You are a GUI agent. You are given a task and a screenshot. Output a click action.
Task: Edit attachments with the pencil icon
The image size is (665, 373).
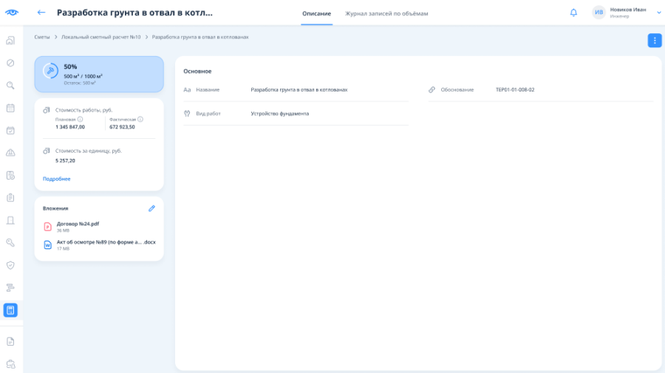151,208
